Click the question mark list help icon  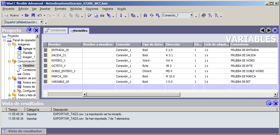210,16
